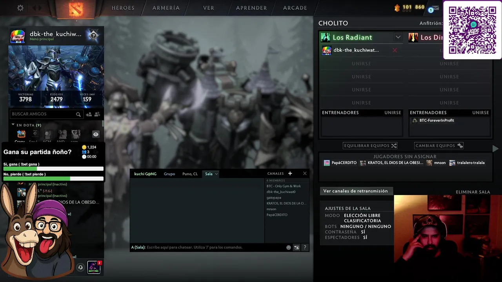Click the headset voice chat icon
The image size is (502, 282).
click(x=80, y=268)
